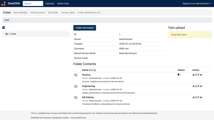
Task: Open the Admin tools menu
Action: coord(63,4)
